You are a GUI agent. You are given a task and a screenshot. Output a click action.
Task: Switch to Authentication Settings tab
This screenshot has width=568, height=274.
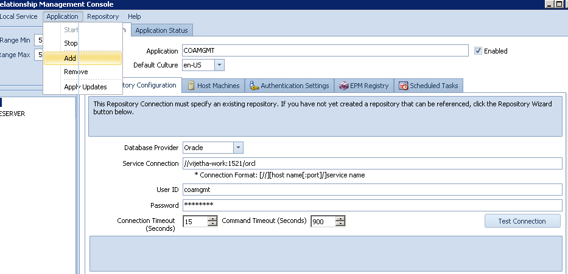pyautogui.click(x=289, y=86)
